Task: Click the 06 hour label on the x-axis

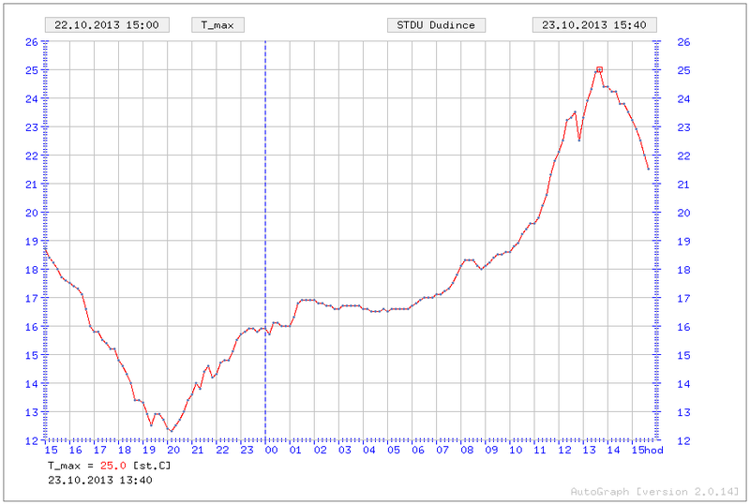Action: (418, 451)
